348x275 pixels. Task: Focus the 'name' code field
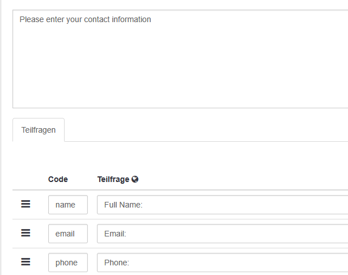[x=67, y=205]
